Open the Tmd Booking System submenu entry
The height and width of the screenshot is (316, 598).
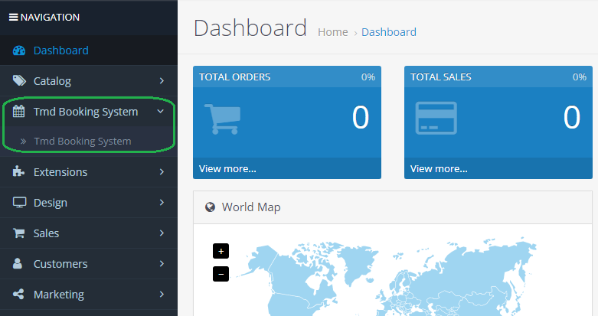89,142
